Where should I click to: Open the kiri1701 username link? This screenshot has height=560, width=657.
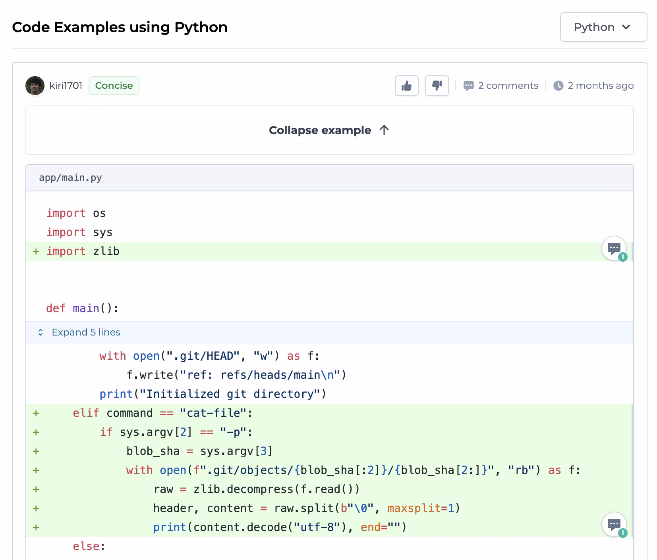pos(66,86)
